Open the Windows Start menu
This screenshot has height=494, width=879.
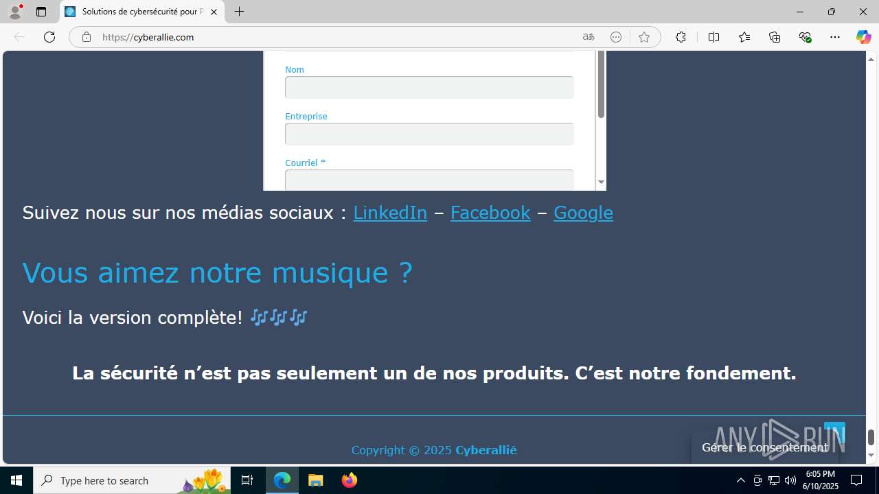click(x=16, y=480)
